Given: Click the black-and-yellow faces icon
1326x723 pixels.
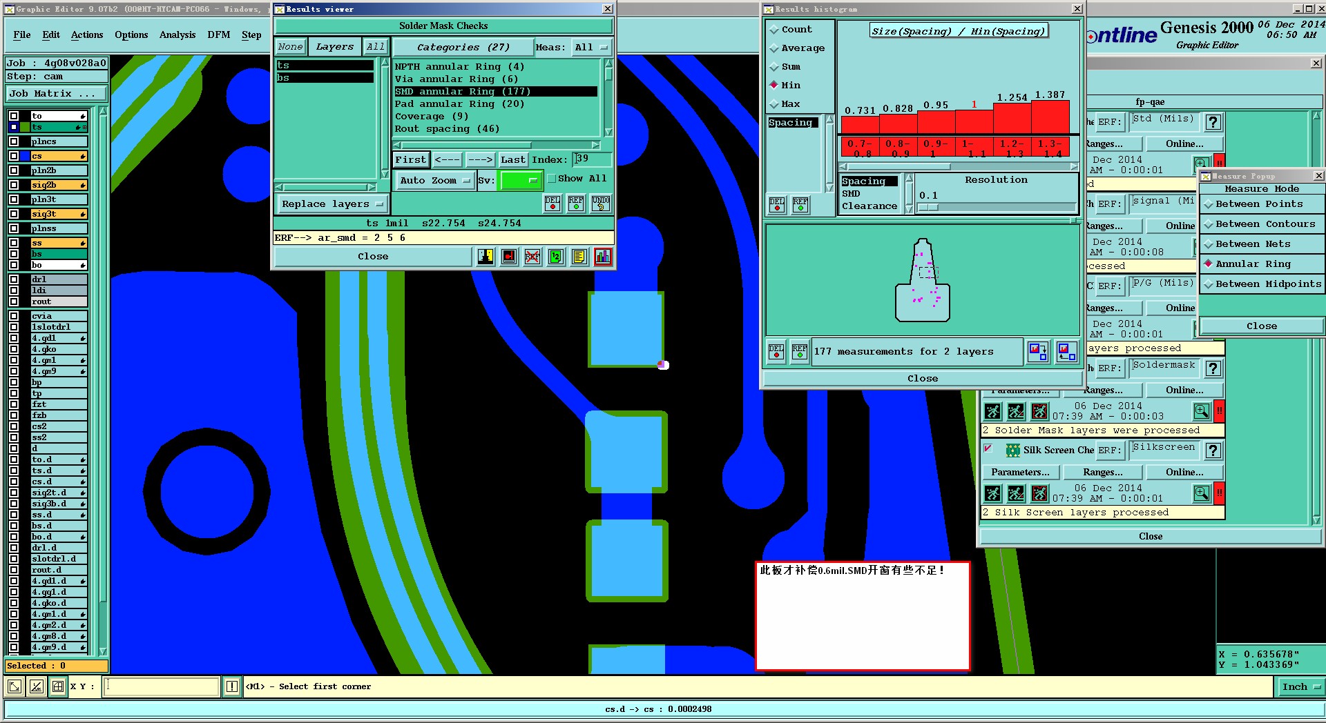Looking at the screenshot, I should tap(486, 257).
